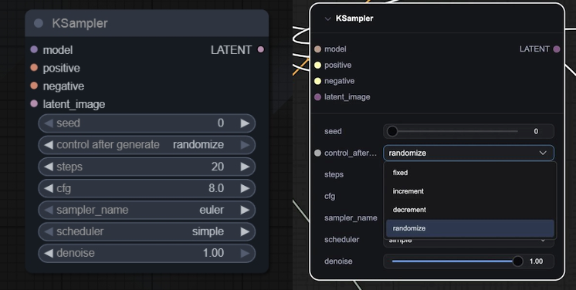Select previous sampler_name in left node
This screenshot has height=290, width=576.
pyautogui.click(x=49, y=210)
